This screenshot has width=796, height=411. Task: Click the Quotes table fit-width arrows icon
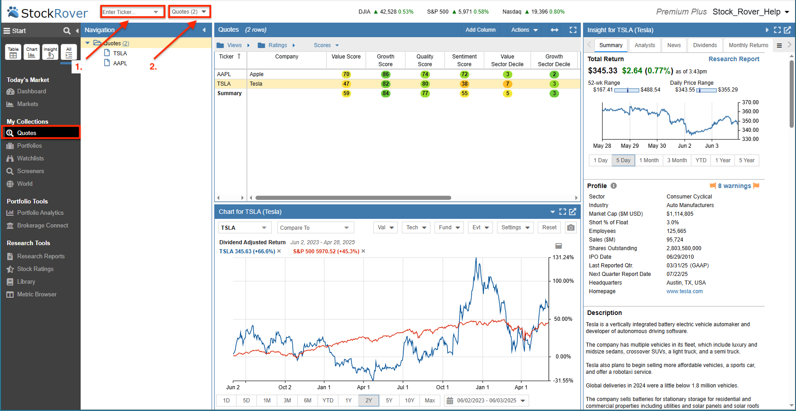tap(555, 30)
